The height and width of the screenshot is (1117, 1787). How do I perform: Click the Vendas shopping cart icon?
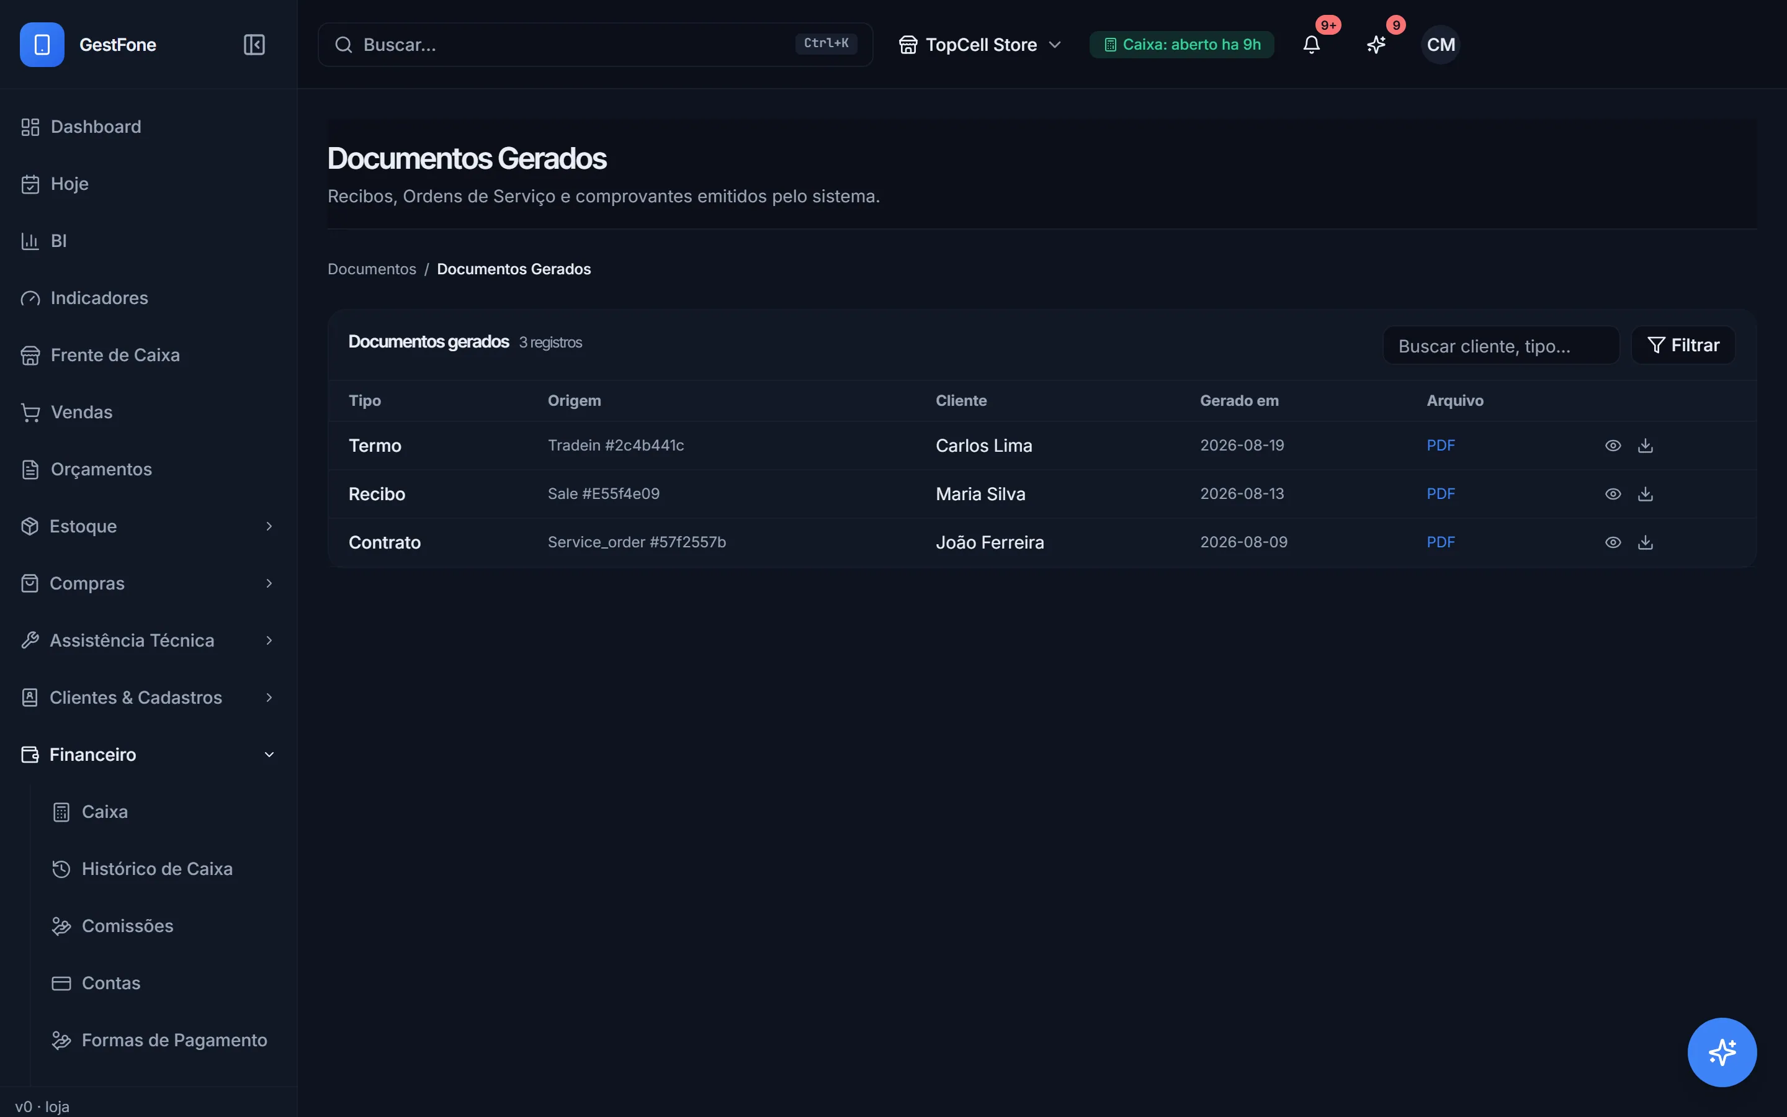[x=30, y=412]
